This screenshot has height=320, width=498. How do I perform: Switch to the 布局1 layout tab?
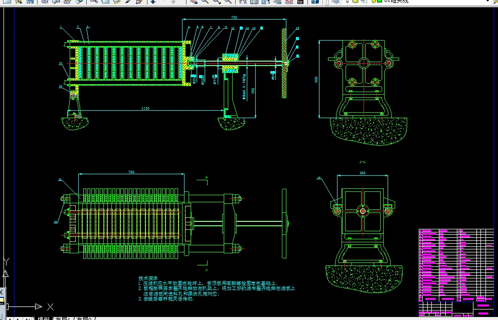point(63,318)
